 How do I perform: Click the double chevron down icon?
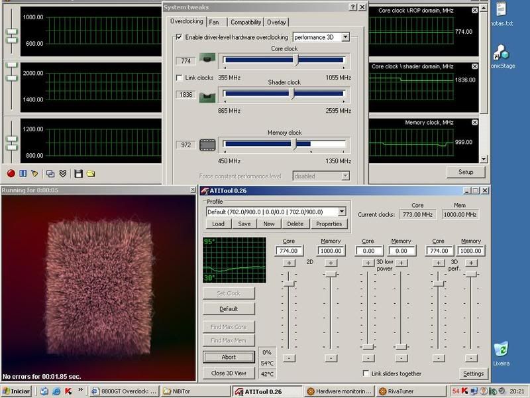63,174
